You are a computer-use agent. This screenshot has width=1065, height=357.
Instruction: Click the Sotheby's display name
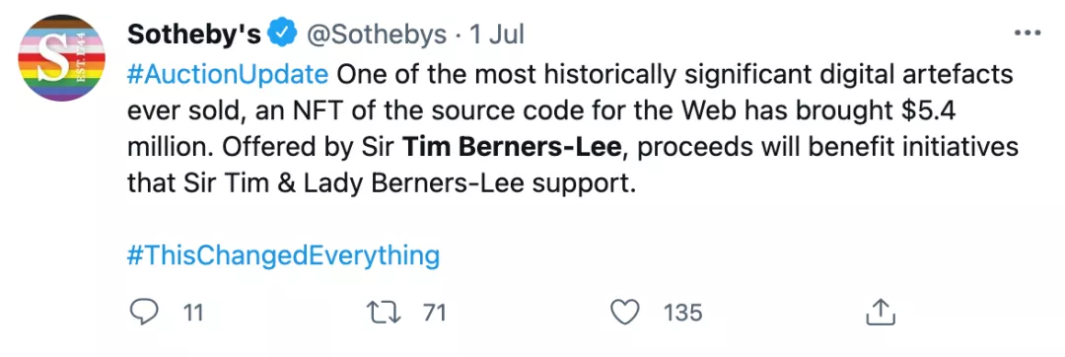pos(193,34)
